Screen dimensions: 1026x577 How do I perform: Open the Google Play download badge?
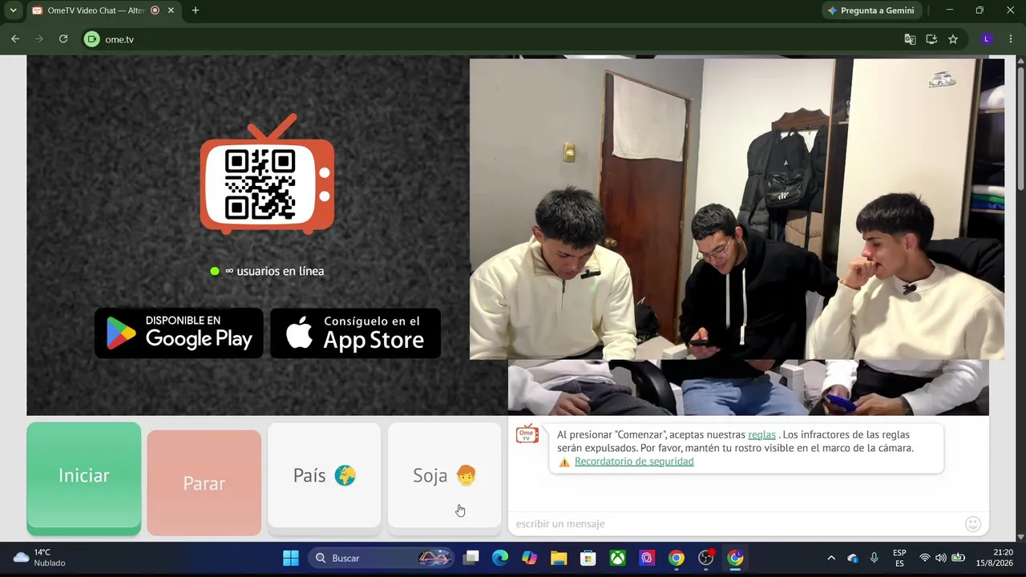click(179, 333)
